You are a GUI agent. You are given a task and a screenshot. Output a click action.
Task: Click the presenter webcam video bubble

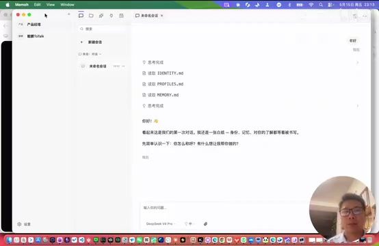[x=342, y=210]
